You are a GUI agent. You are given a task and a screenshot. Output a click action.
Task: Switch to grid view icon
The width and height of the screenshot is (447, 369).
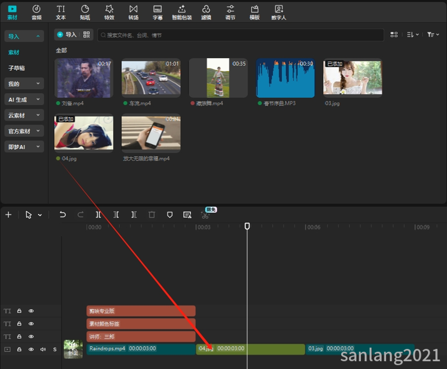394,35
